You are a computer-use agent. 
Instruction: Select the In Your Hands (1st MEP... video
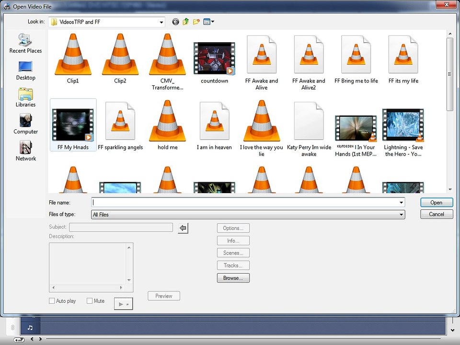point(356,136)
